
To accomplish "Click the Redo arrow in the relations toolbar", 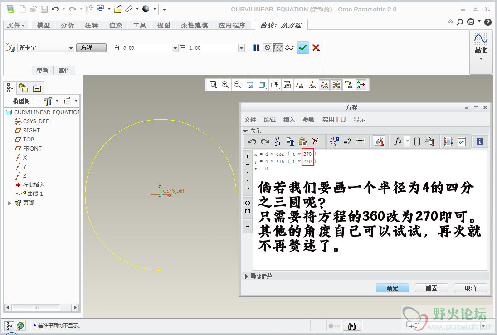I will click(265, 141).
